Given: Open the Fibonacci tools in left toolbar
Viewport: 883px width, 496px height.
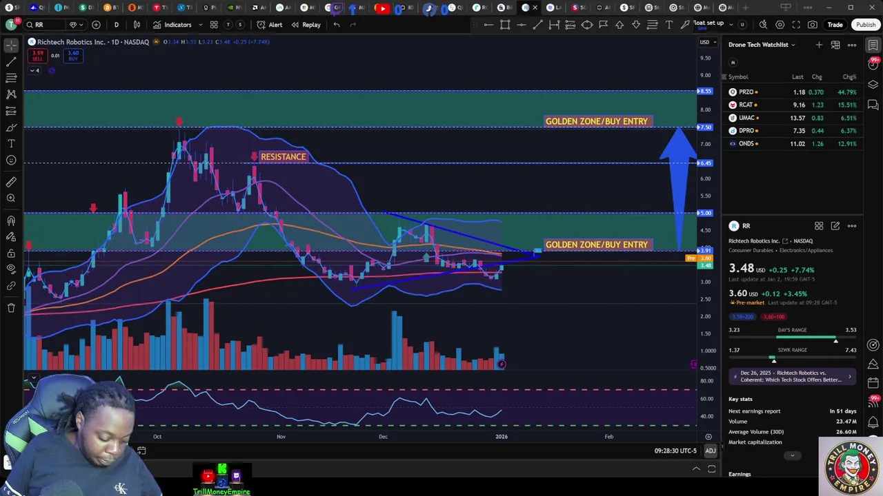Looking at the screenshot, I should pyautogui.click(x=11, y=78).
